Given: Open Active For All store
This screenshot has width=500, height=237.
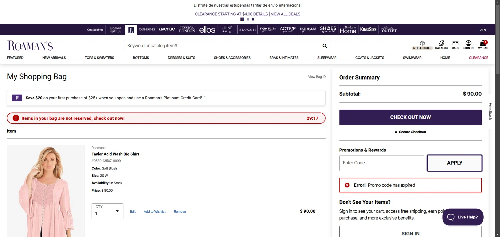Looking at the screenshot, I should pos(288,29).
